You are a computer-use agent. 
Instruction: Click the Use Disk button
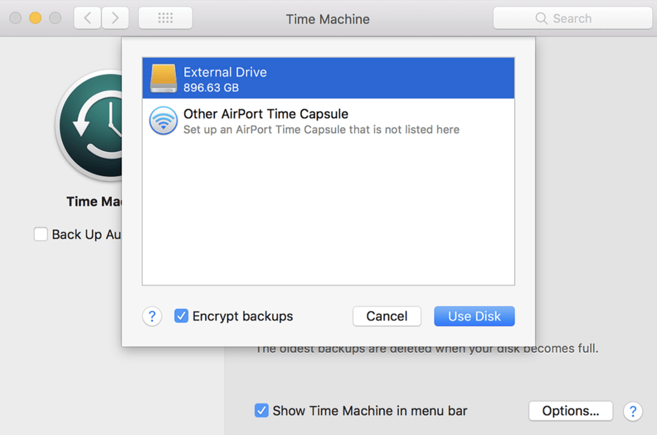[x=474, y=316]
